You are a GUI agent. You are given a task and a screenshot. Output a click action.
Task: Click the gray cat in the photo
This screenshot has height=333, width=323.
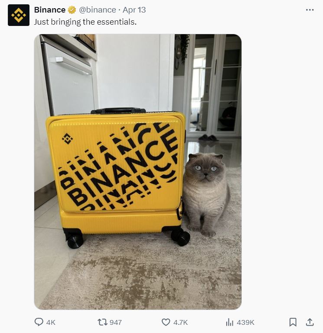tap(206, 194)
